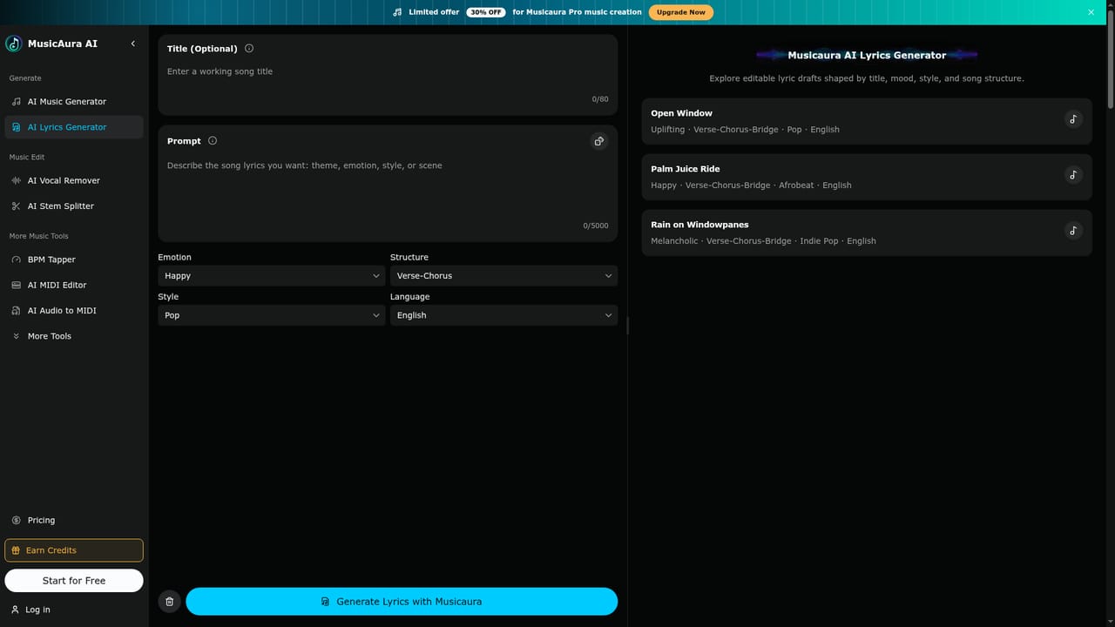This screenshot has width=1115, height=627.
Task: Click the MusicAura AI logo icon
Action: pos(14,44)
